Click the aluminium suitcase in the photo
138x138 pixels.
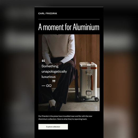tap(89, 81)
